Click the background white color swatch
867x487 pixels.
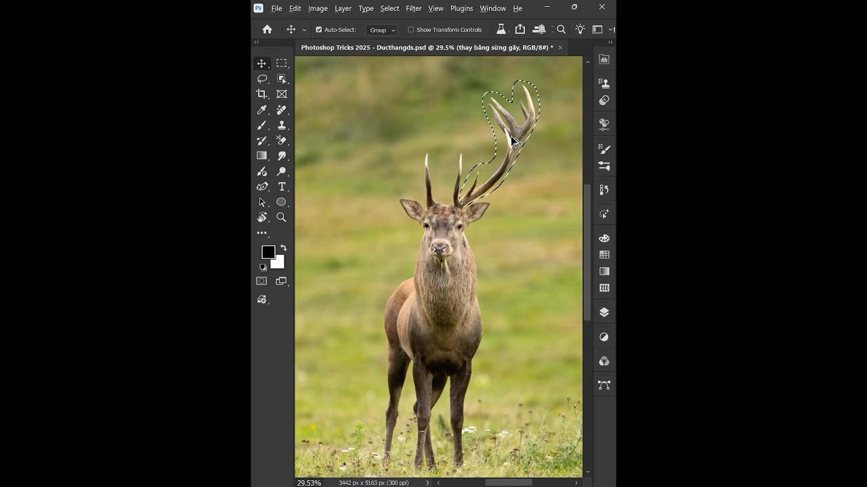pos(280,264)
